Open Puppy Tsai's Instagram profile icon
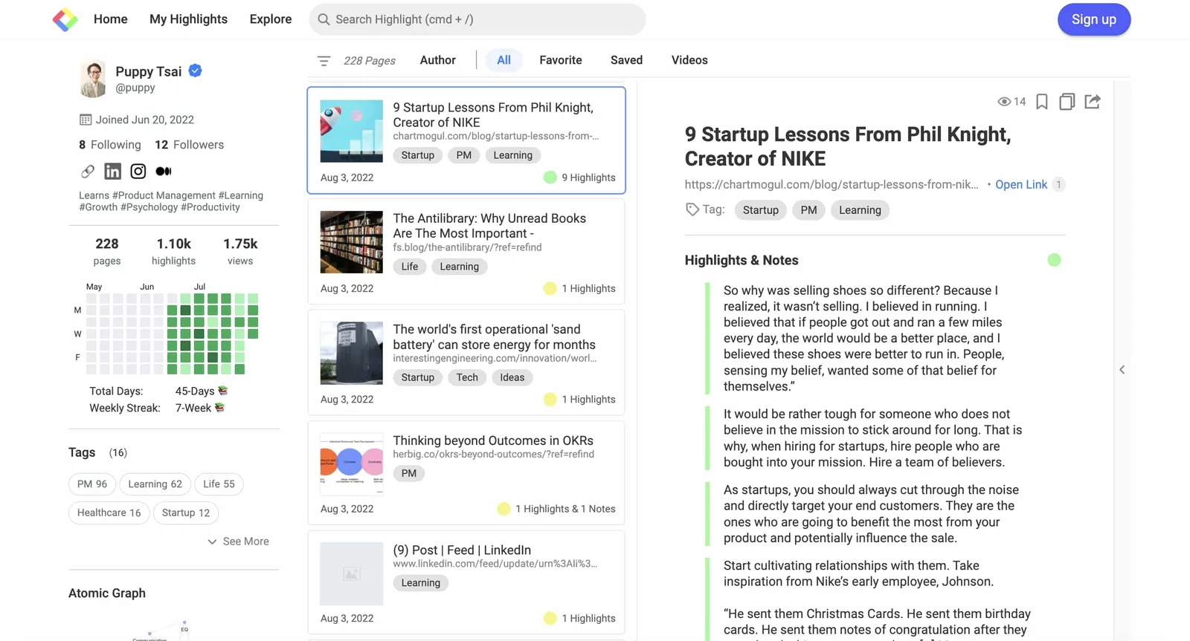1190x641 pixels. [x=138, y=172]
